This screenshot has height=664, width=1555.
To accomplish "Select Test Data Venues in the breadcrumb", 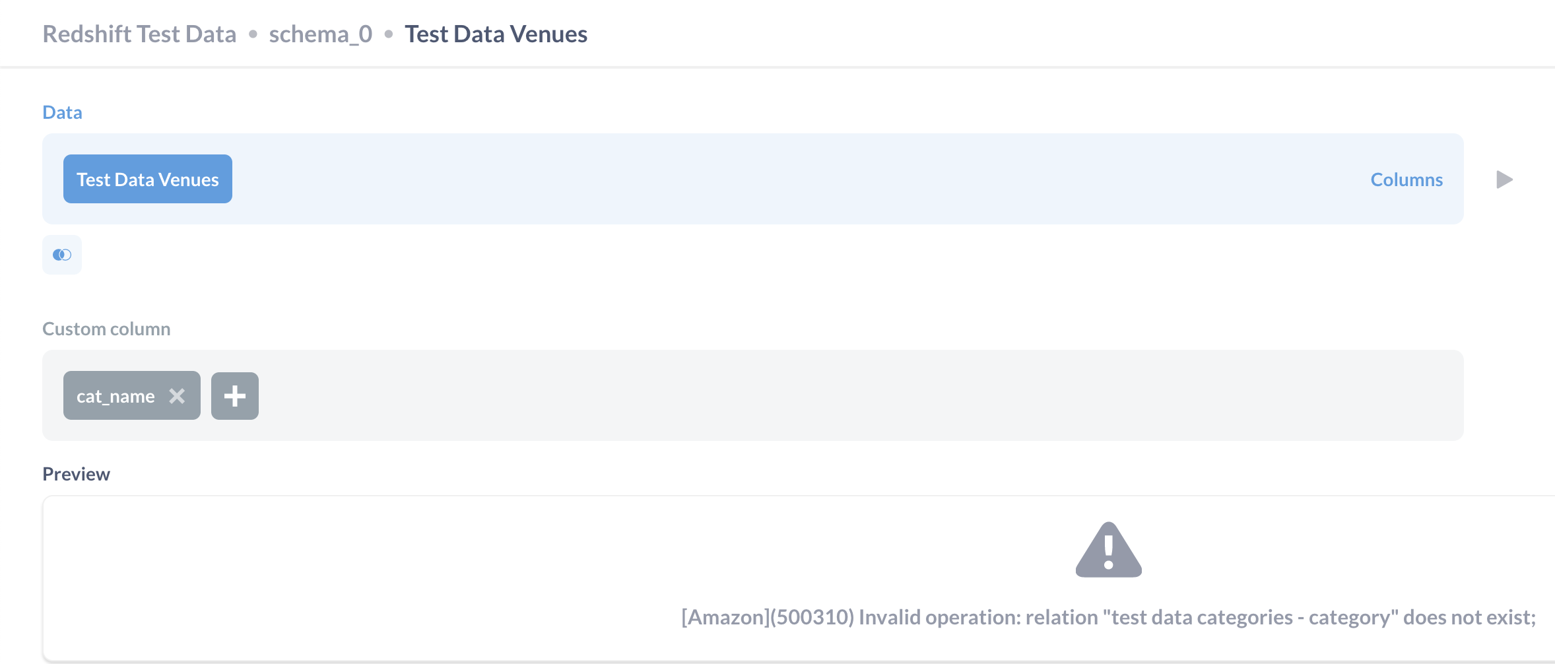I will [496, 33].
